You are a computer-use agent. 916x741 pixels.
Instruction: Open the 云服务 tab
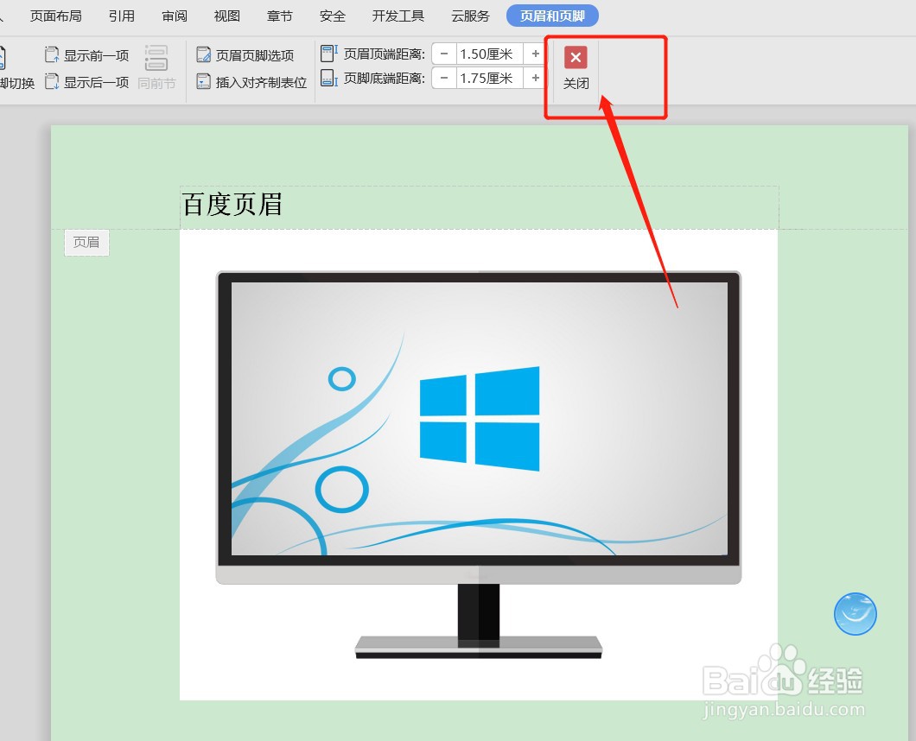470,16
